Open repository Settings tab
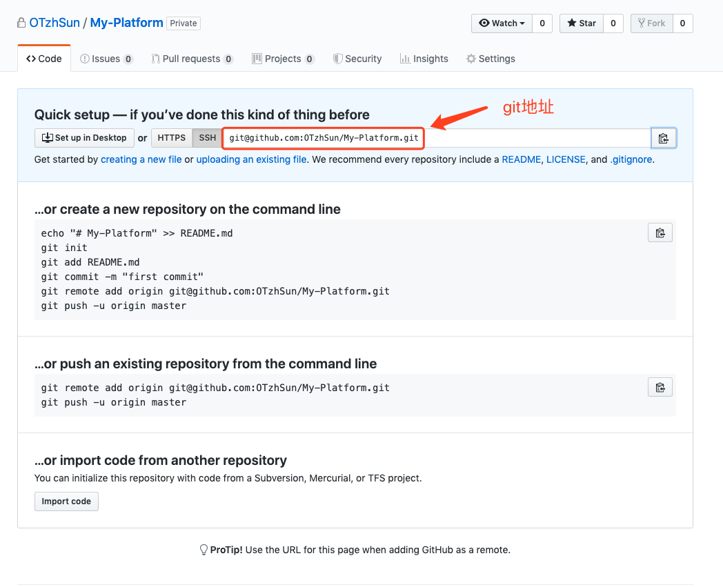The image size is (723, 587). coord(491,59)
